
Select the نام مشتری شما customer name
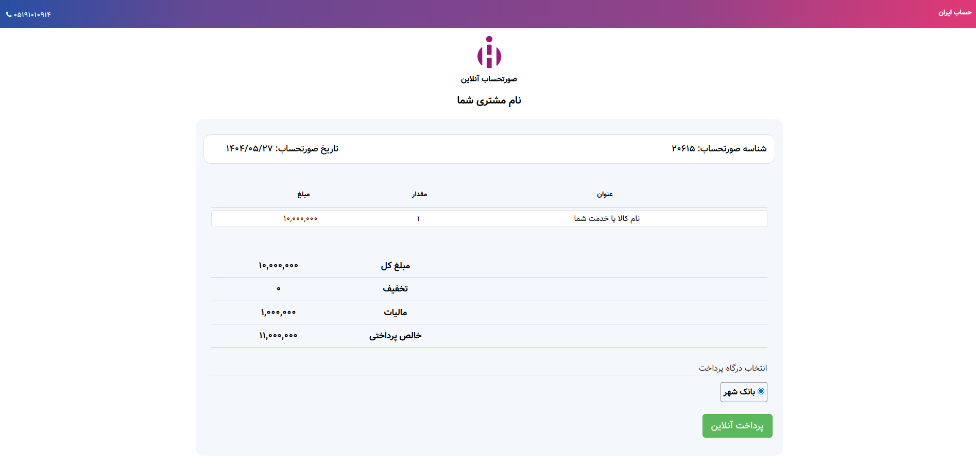(x=488, y=99)
